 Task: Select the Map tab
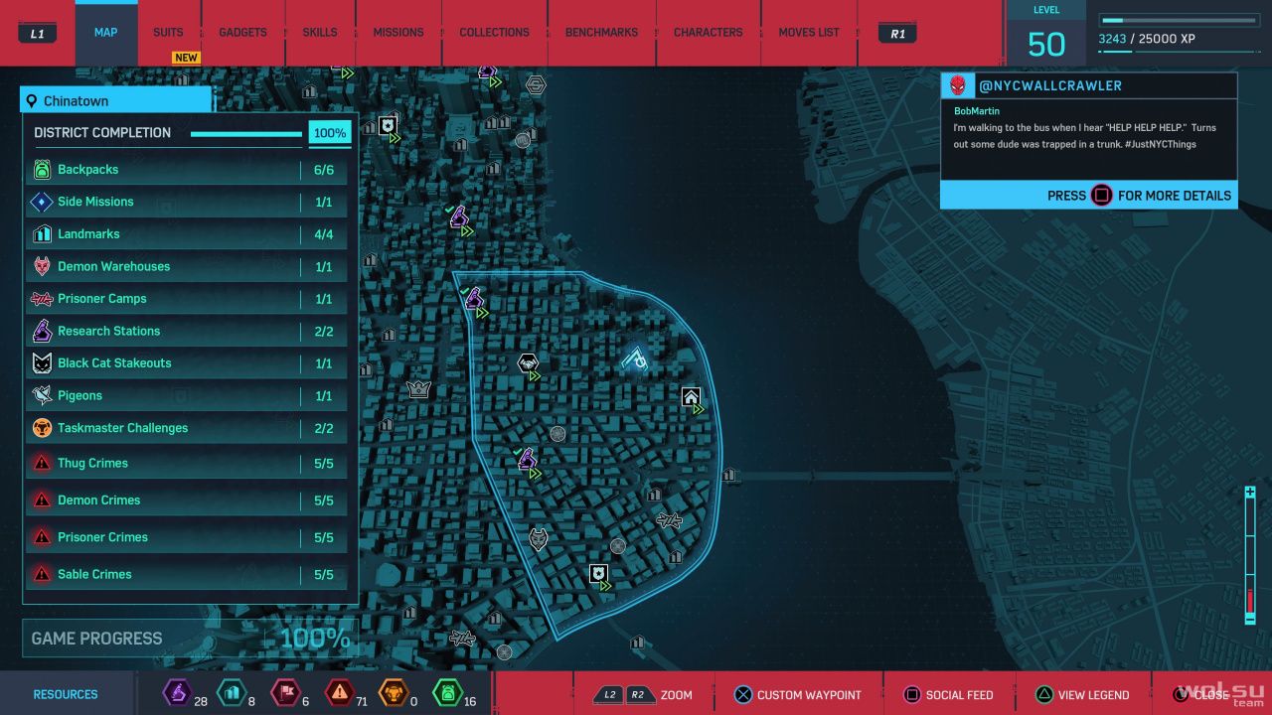click(106, 33)
